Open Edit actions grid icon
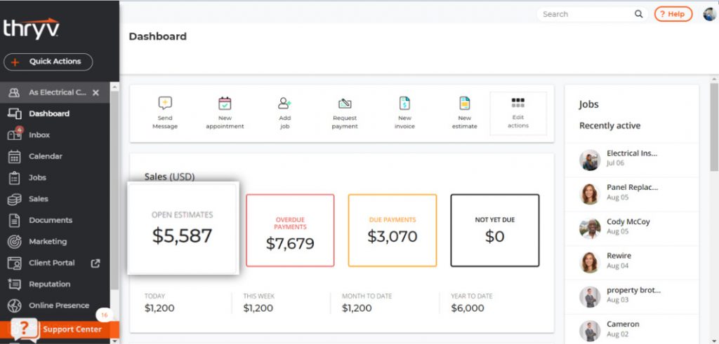 click(x=518, y=103)
